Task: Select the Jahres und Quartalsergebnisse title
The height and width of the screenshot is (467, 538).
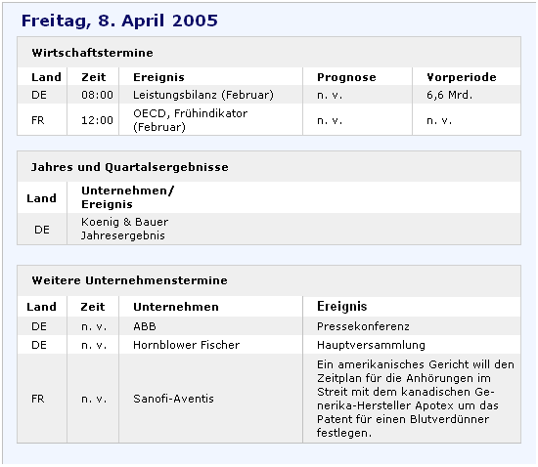Action: coord(130,167)
